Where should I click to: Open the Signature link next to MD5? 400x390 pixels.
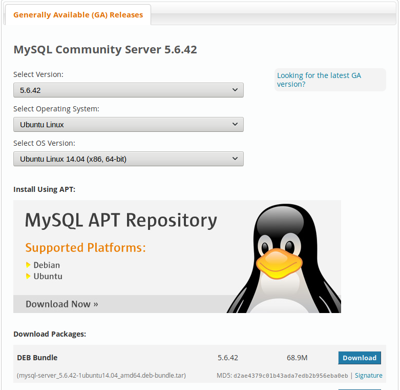click(368, 375)
